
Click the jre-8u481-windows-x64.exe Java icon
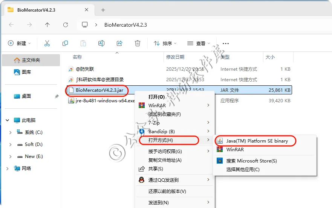tap(71, 101)
